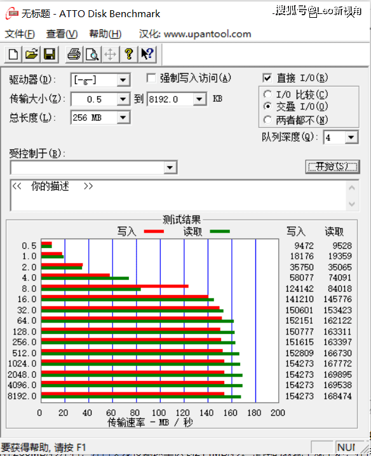
Task: Click the context help arrow-question icon
Action: pos(147,55)
